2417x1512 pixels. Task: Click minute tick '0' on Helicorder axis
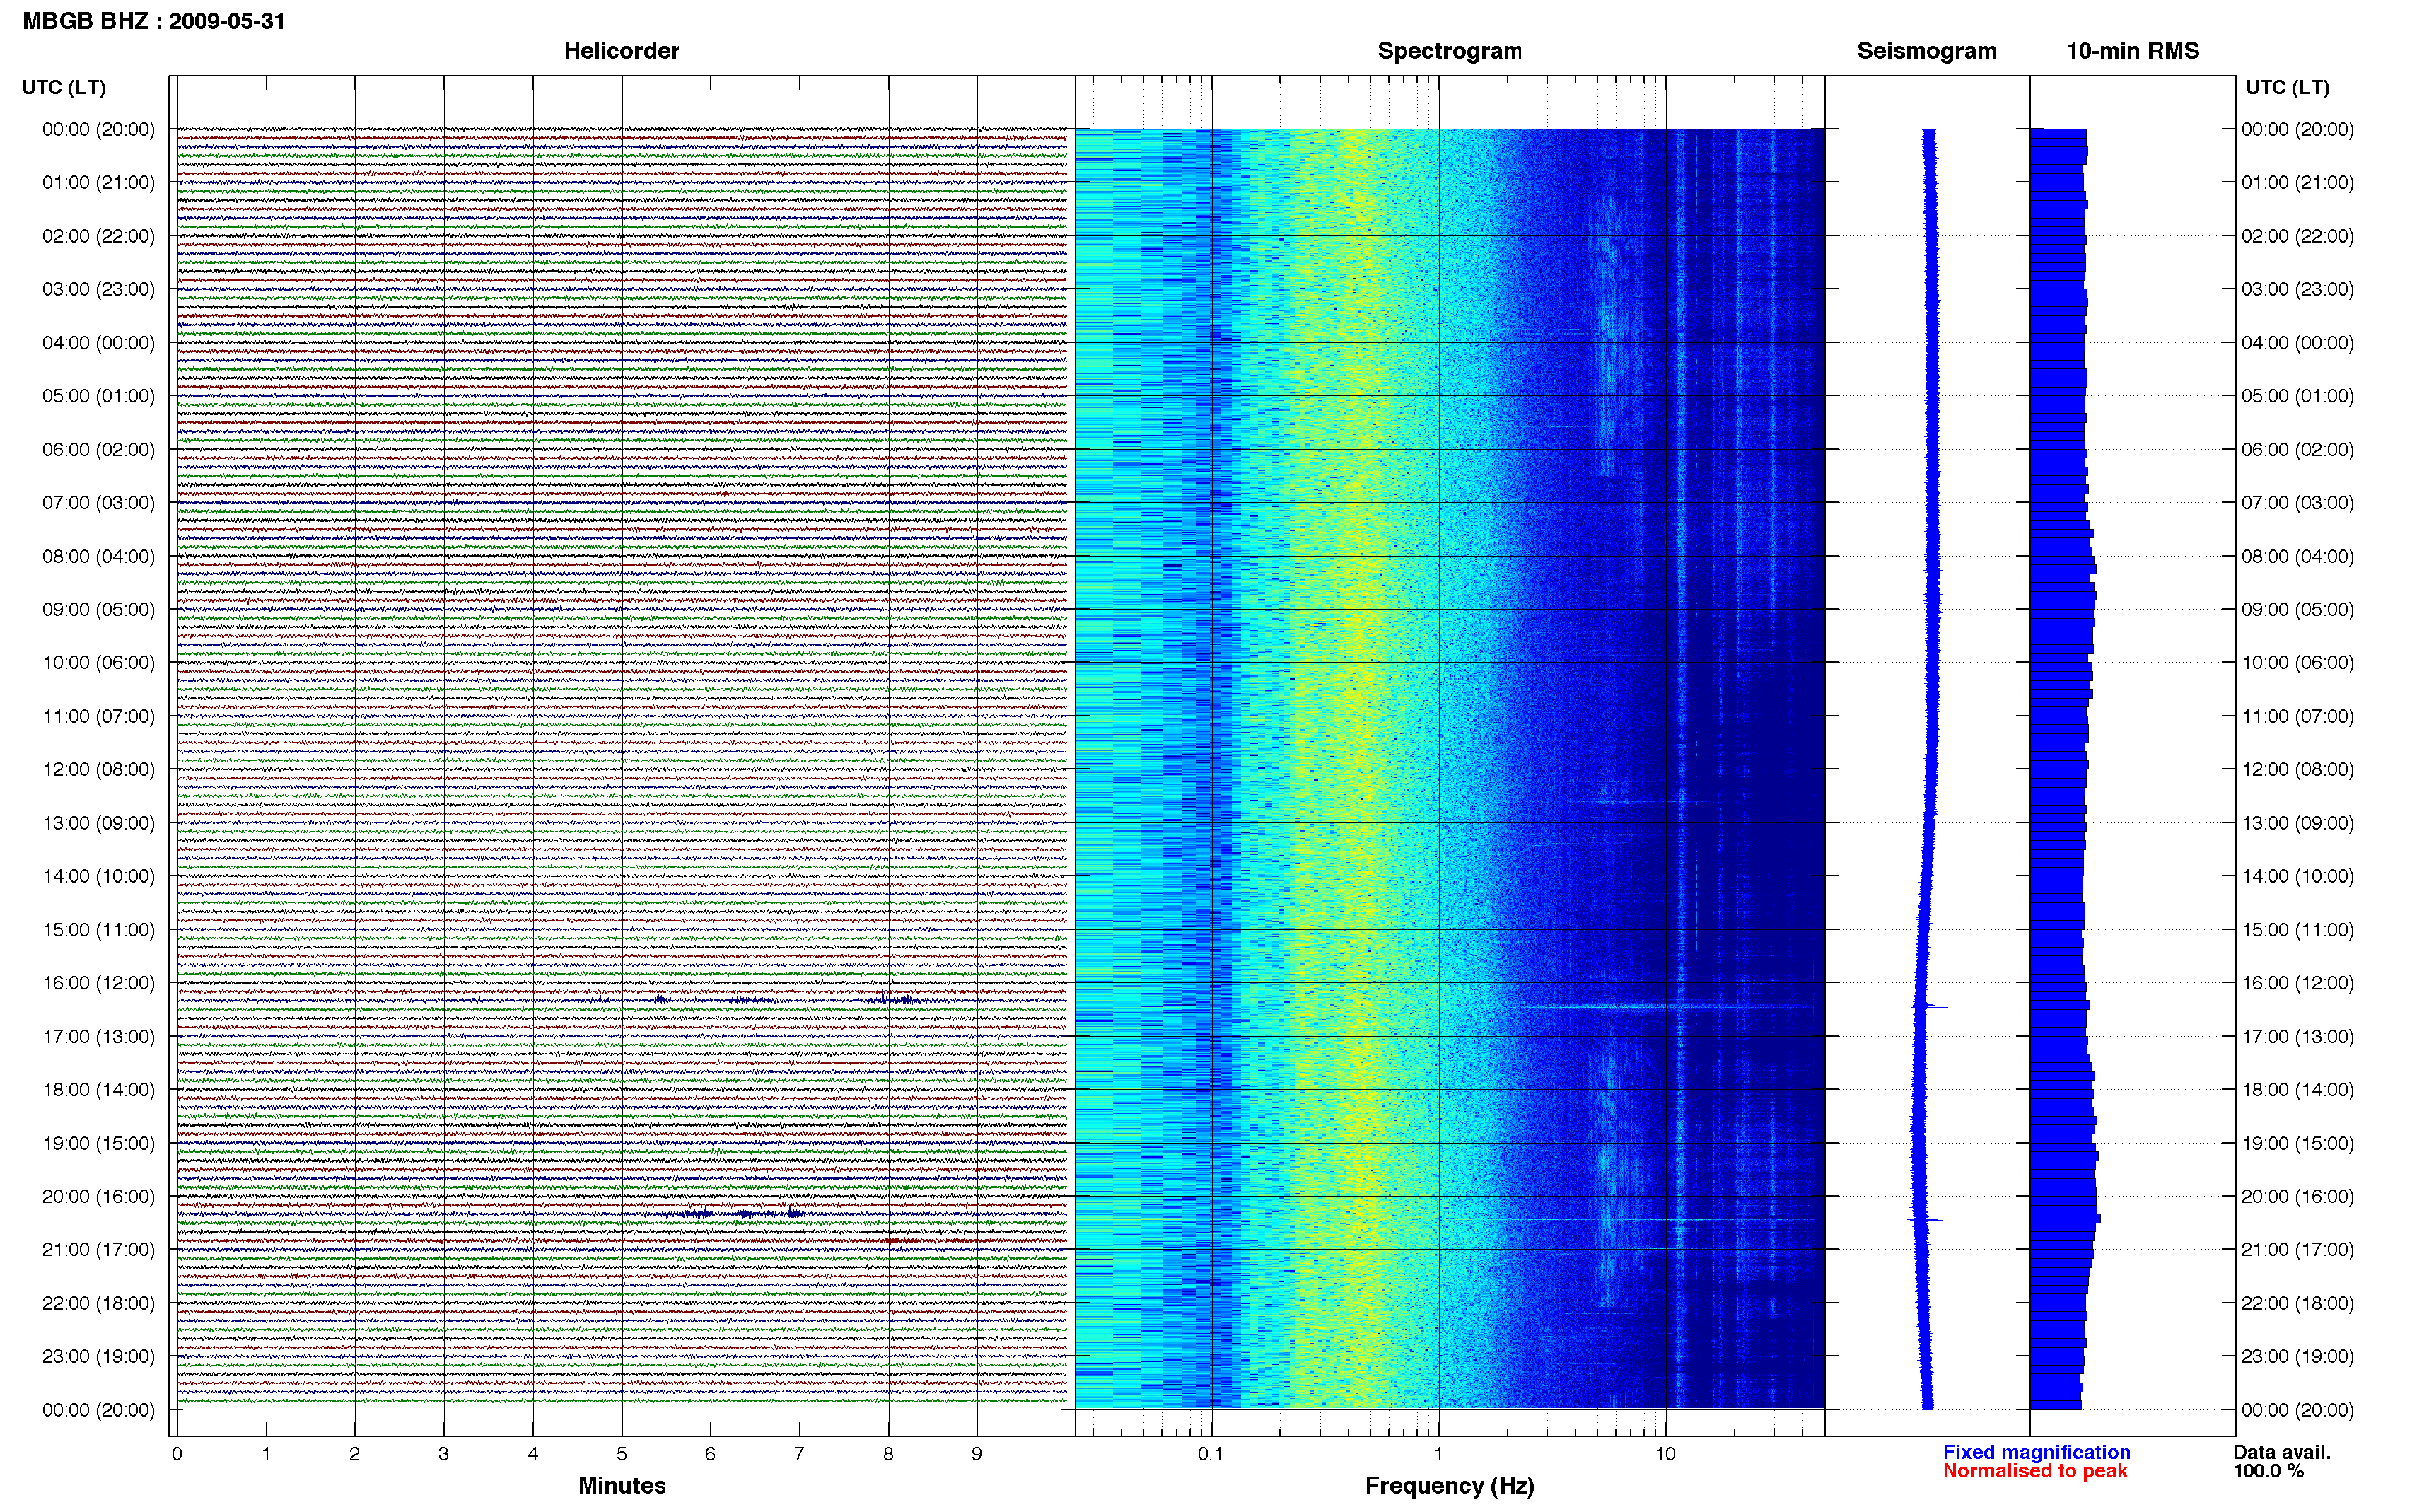click(177, 1454)
